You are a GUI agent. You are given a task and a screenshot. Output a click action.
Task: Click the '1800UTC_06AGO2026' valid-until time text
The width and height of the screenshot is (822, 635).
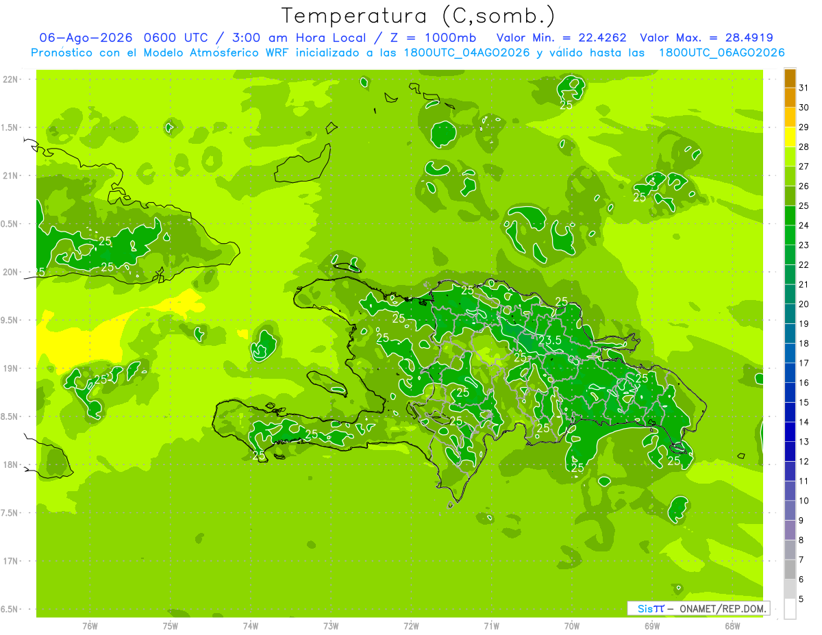click(x=721, y=53)
